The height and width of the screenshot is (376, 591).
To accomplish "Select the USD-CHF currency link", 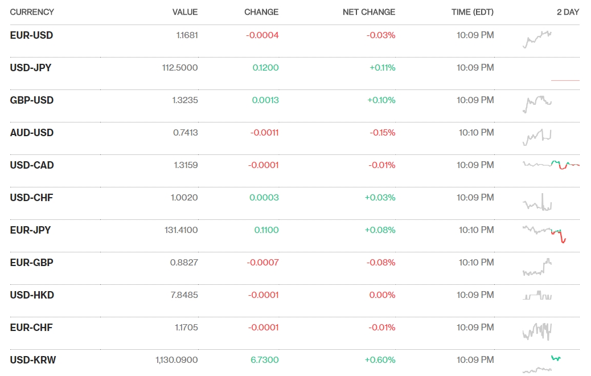I will (31, 198).
